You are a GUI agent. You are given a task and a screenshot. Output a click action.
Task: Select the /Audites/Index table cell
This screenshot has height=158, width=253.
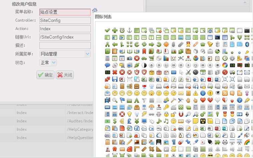[x=79, y=121]
